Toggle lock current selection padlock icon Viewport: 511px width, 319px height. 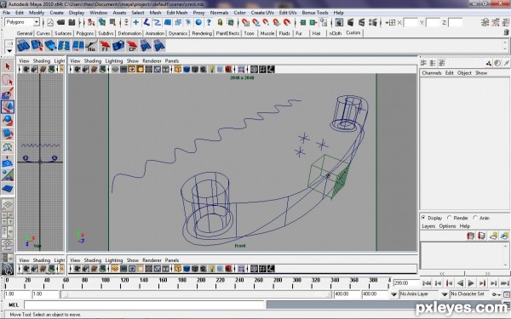[220, 22]
